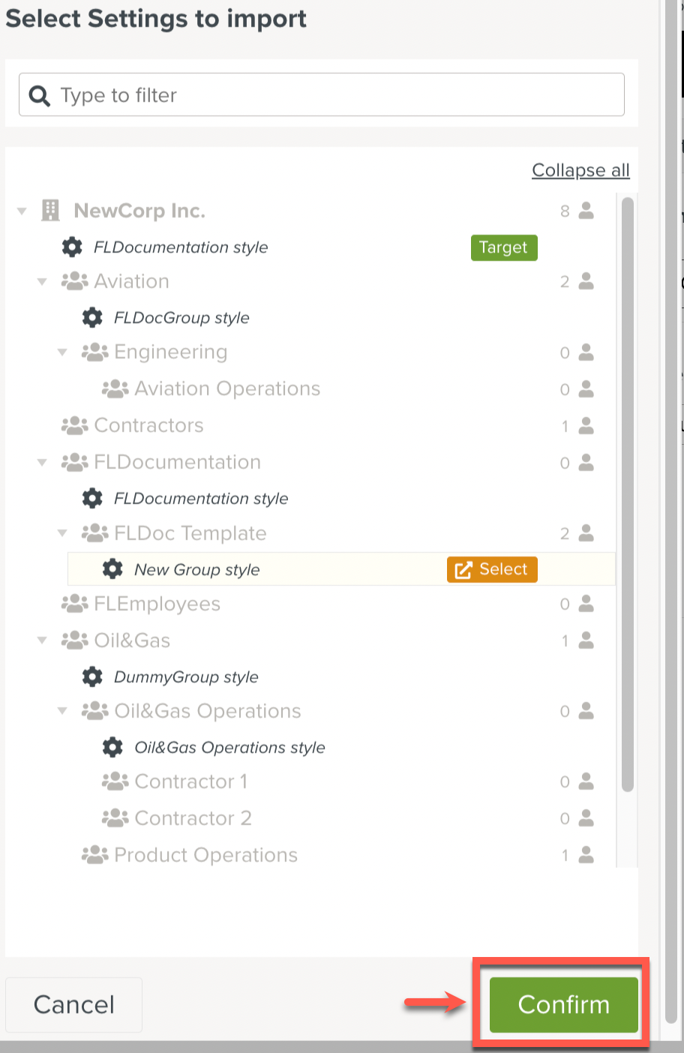Collapse the Engineering subgroup
This screenshot has height=1053, width=684.
(62, 352)
